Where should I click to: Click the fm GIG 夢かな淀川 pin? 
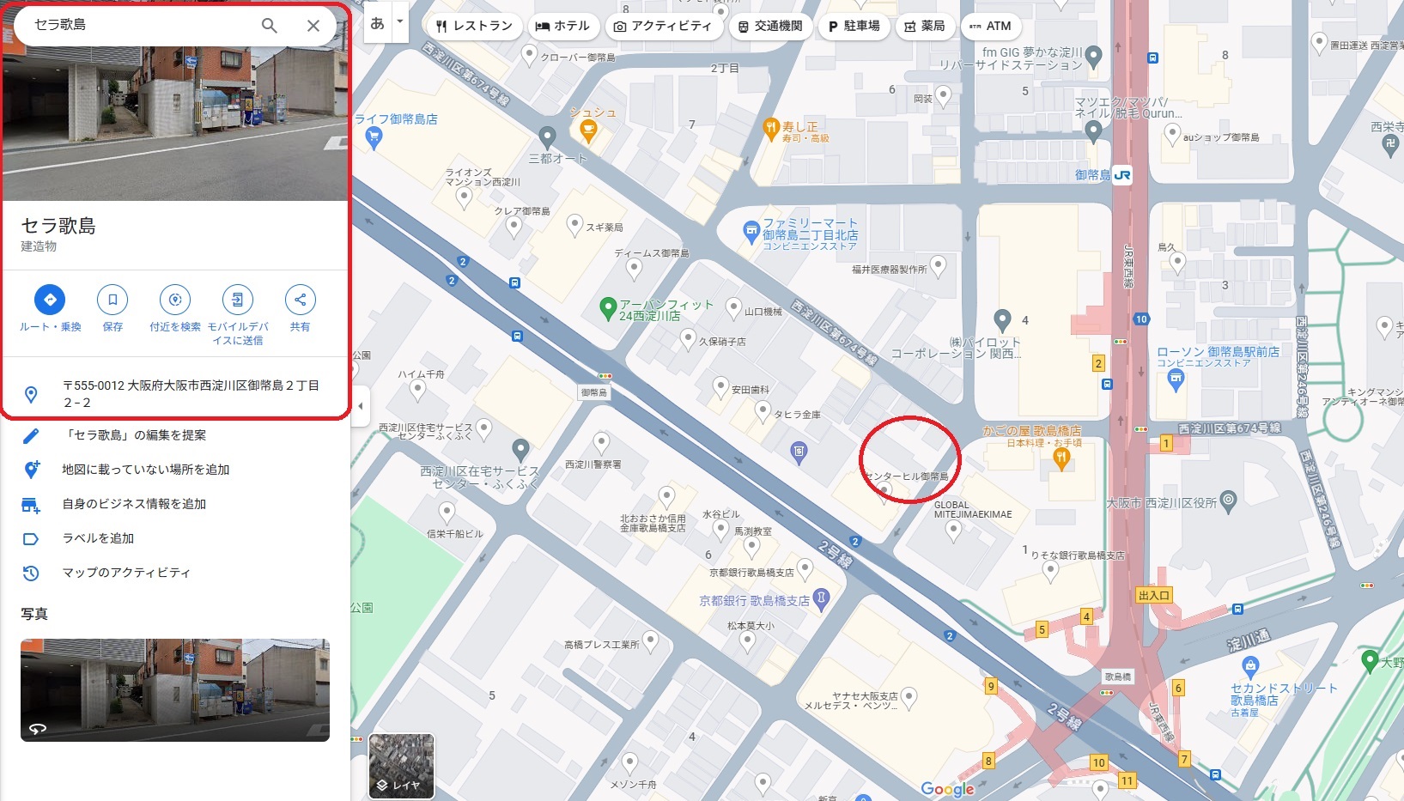[1093, 57]
